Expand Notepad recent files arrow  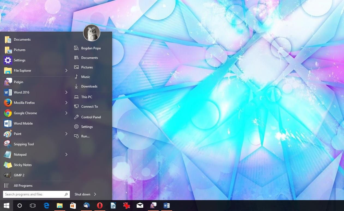tap(66, 155)
